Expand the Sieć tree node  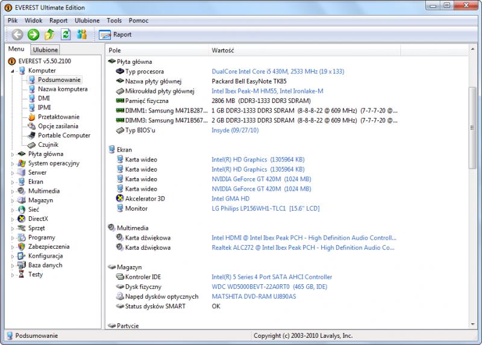(13, 210)
